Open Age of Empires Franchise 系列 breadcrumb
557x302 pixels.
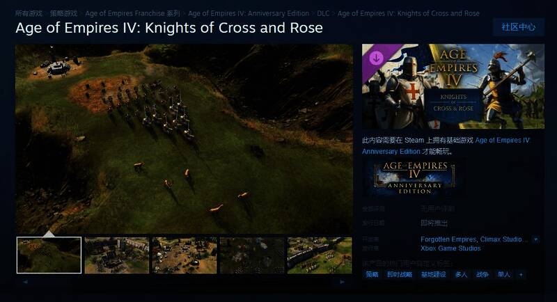tap(132, 13)
